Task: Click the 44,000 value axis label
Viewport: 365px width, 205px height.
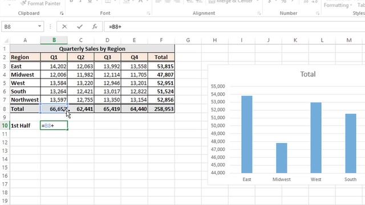Action: pyautogui.click(x=218, y=173)
